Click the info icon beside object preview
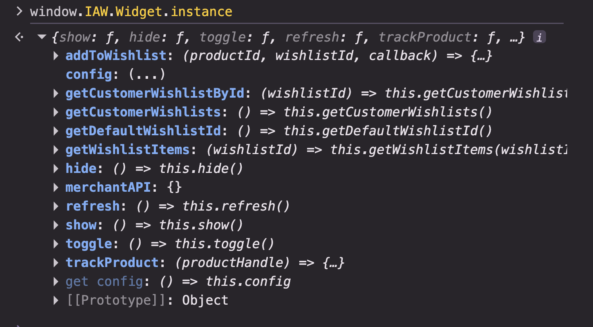Image resolution: width=593 pixels, height=327 pixels. pyautogui.click(x=539, y=37)
